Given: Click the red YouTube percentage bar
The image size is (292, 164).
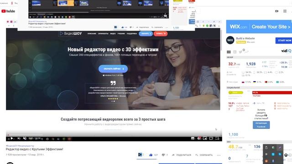Looking at the screenshot, I should [x=272, y=92].
